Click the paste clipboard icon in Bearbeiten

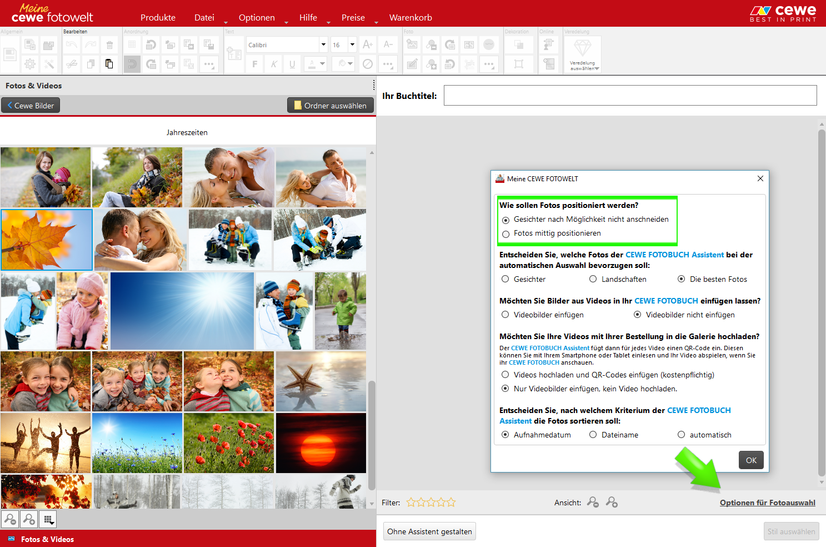tap(109, 64)
